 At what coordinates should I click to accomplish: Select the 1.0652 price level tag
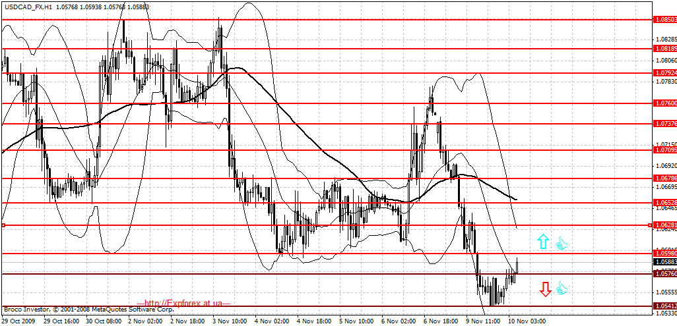tap(666, 203)
